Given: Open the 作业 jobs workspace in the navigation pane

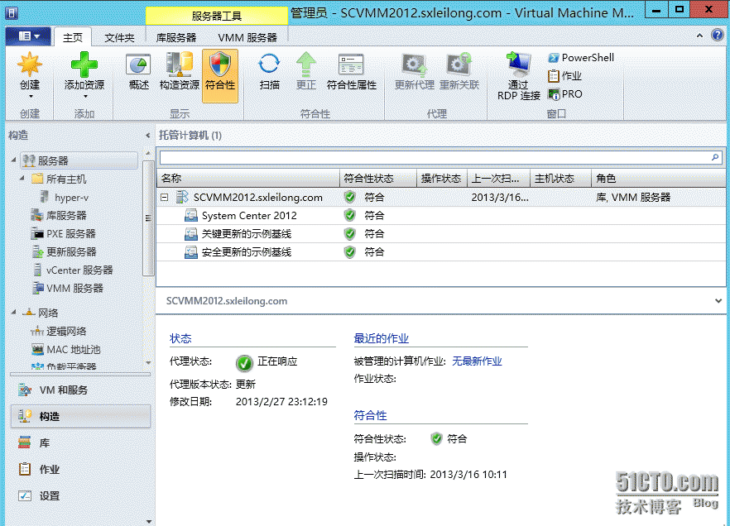Looking at the screenshot, I should click(80, 469).
